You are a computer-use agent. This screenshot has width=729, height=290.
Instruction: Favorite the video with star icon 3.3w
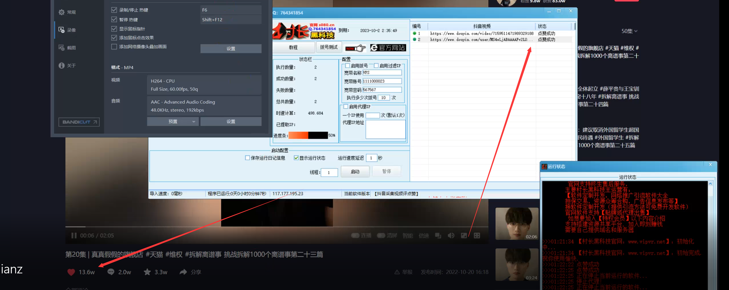(147, 272)
